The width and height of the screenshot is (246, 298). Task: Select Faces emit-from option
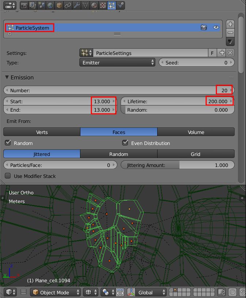point(119,132)
